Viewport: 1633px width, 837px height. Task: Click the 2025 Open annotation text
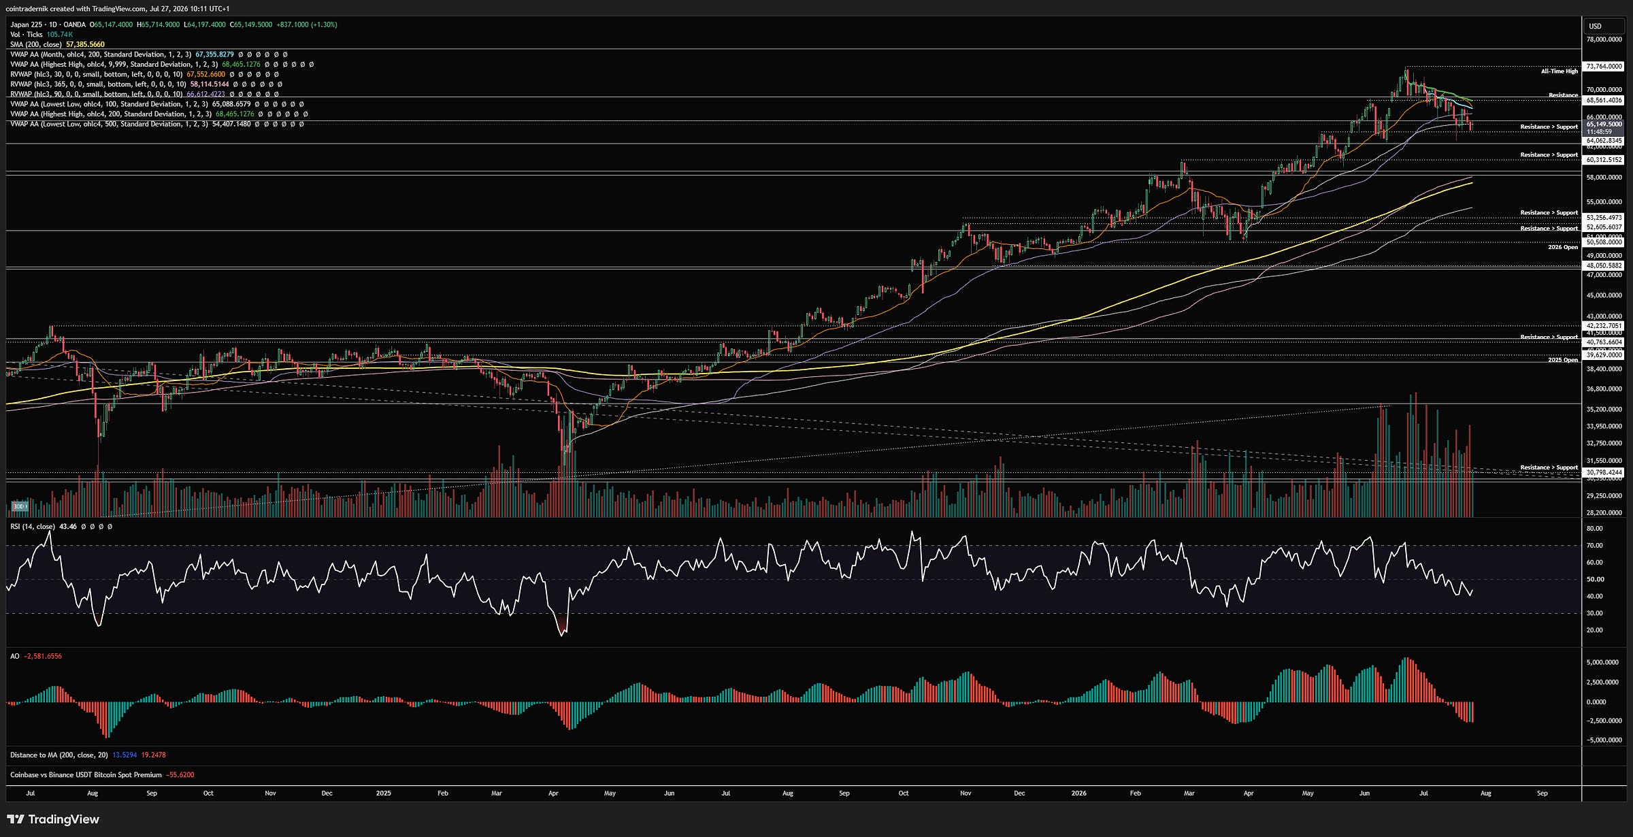[x=1563, y=359]
